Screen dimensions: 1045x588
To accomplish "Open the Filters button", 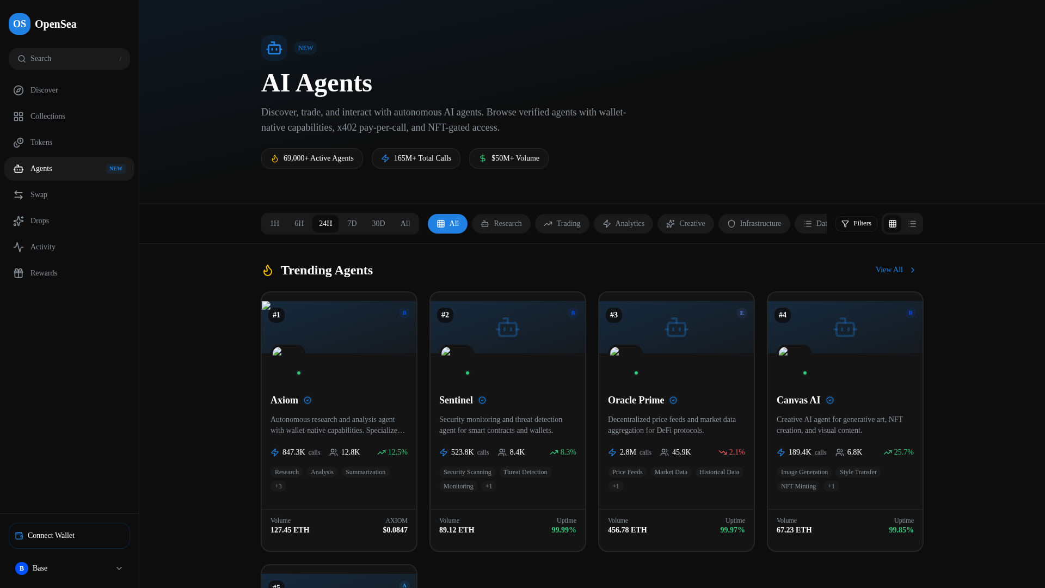I will (x=856, y=224).
